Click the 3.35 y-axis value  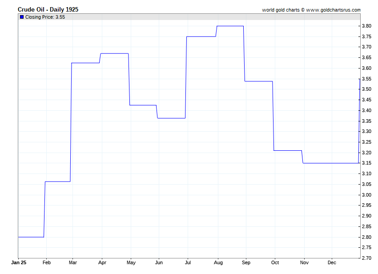[x=367, y=121]
